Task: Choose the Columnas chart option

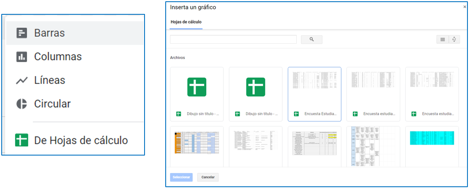Action: 57,56
